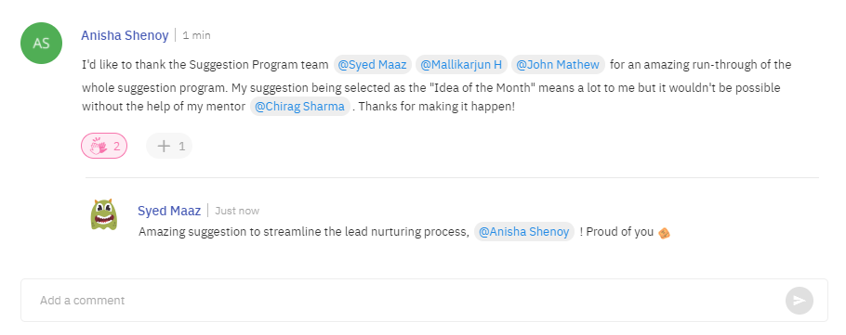Open the green AS avatar
Viewport: 846px width, 335px height.
tap(42, 43)
